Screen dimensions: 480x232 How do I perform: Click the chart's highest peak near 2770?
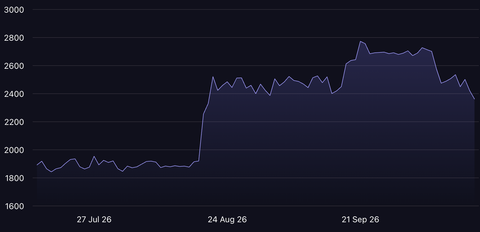[x=360, y=41]
